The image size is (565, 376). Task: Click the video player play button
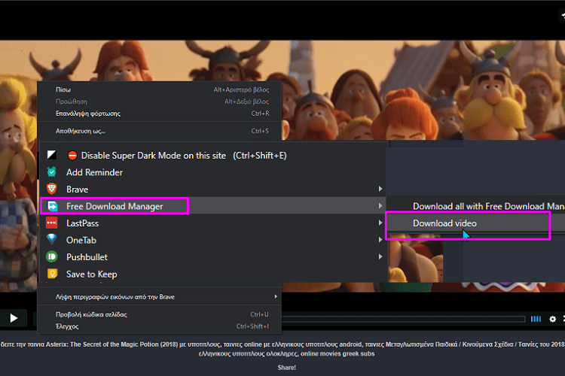(x=14, y=318)
